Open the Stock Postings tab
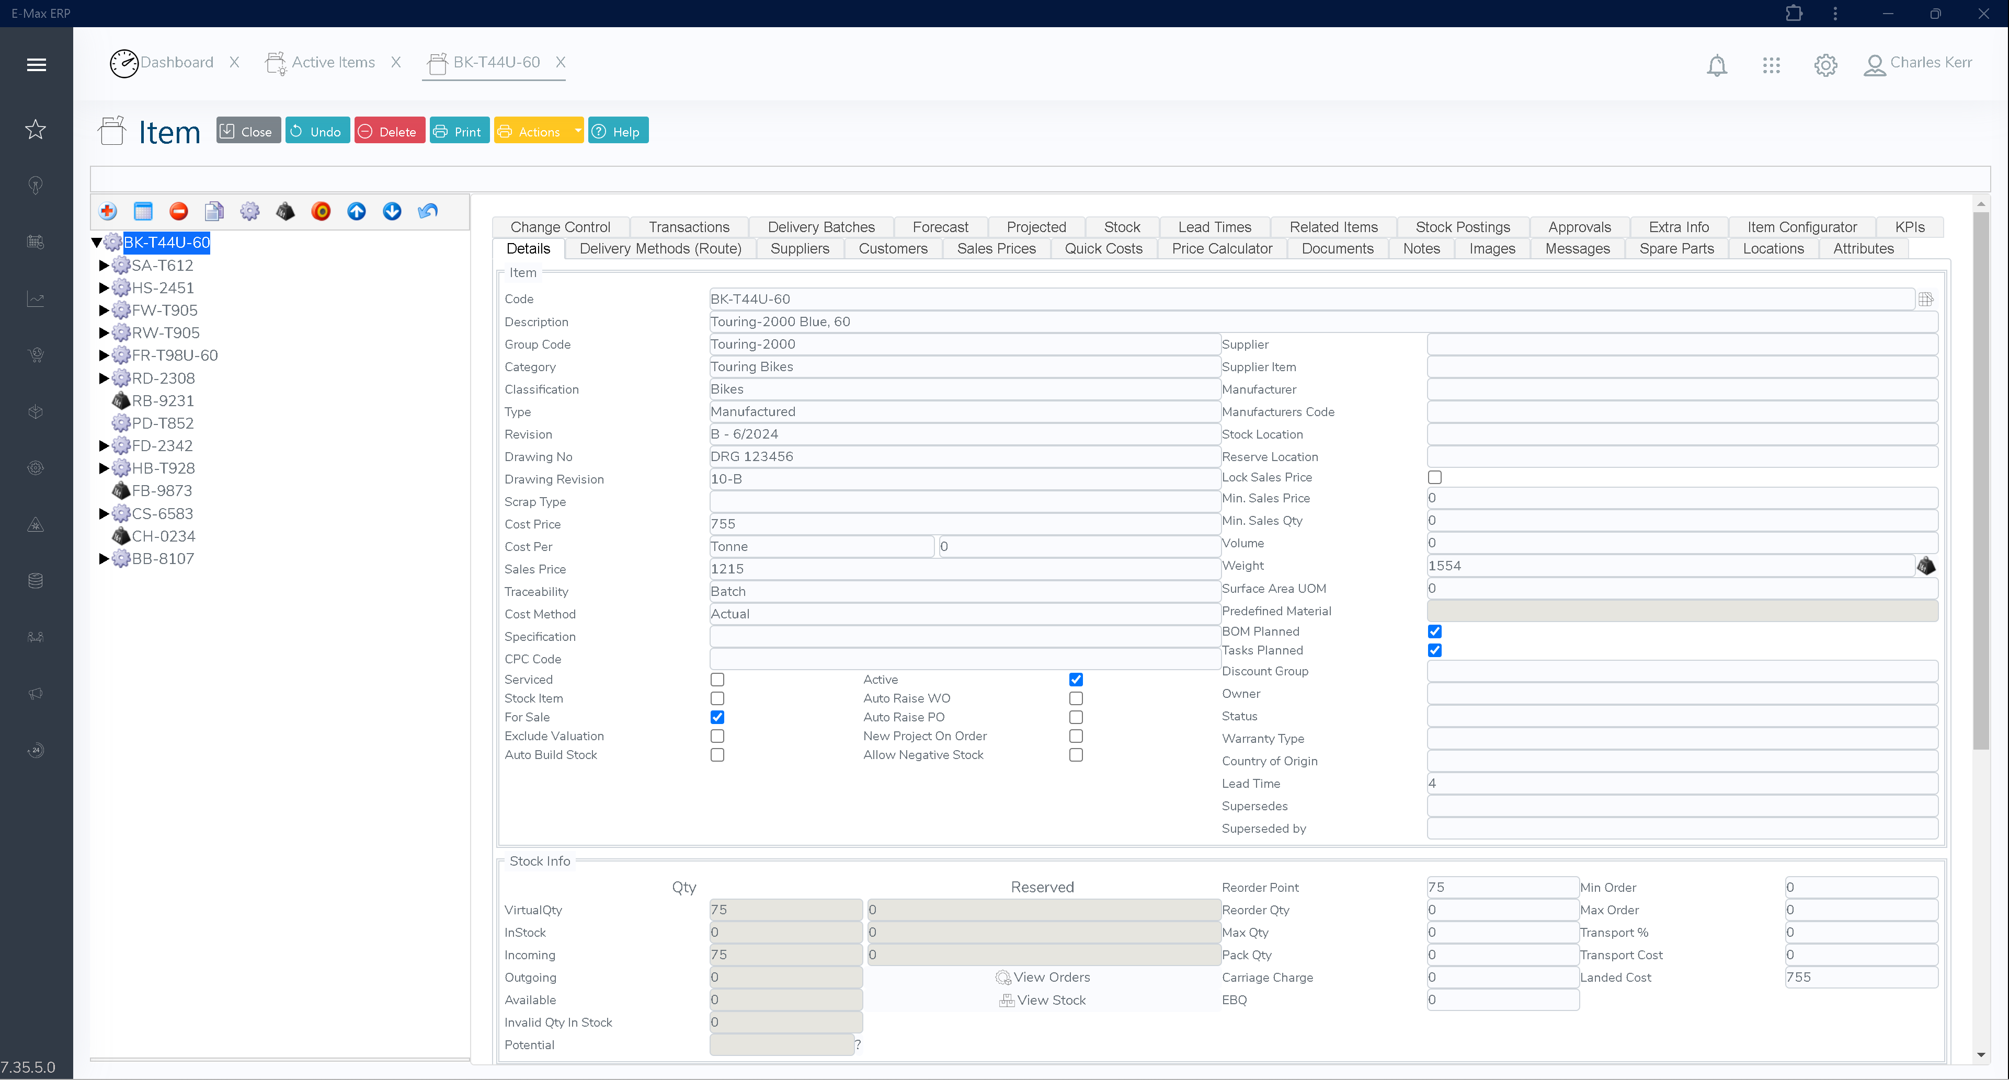The height and width of the screenshot is (1080, 2009). point(1462,227)
